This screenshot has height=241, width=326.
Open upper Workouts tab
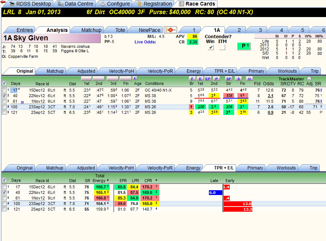pos(284,71)
